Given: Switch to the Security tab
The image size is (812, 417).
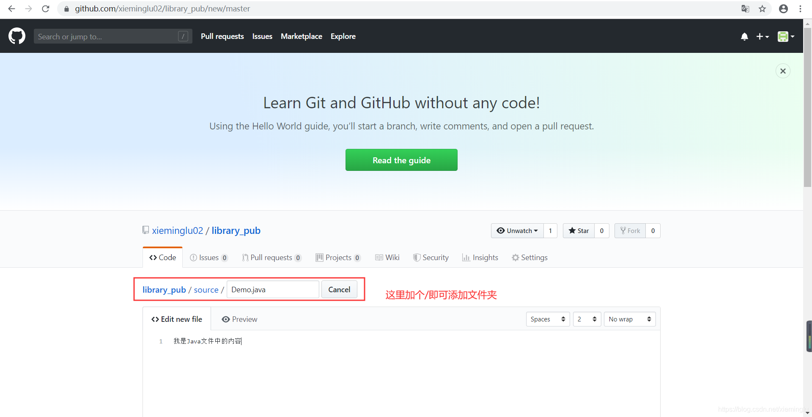Looking at the screenshot, I should tap(431, 258).
